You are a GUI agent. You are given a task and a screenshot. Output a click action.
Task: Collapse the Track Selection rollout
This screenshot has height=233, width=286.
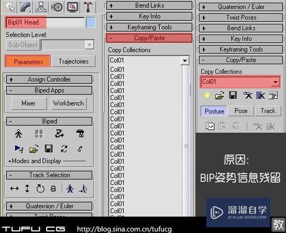pyautogui.click(x=49, y=175)
